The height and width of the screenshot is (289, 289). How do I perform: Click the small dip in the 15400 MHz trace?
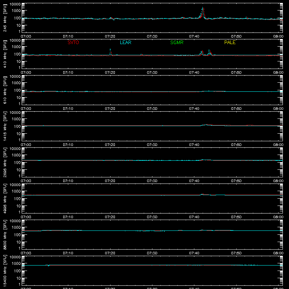[x=48, y=266]
